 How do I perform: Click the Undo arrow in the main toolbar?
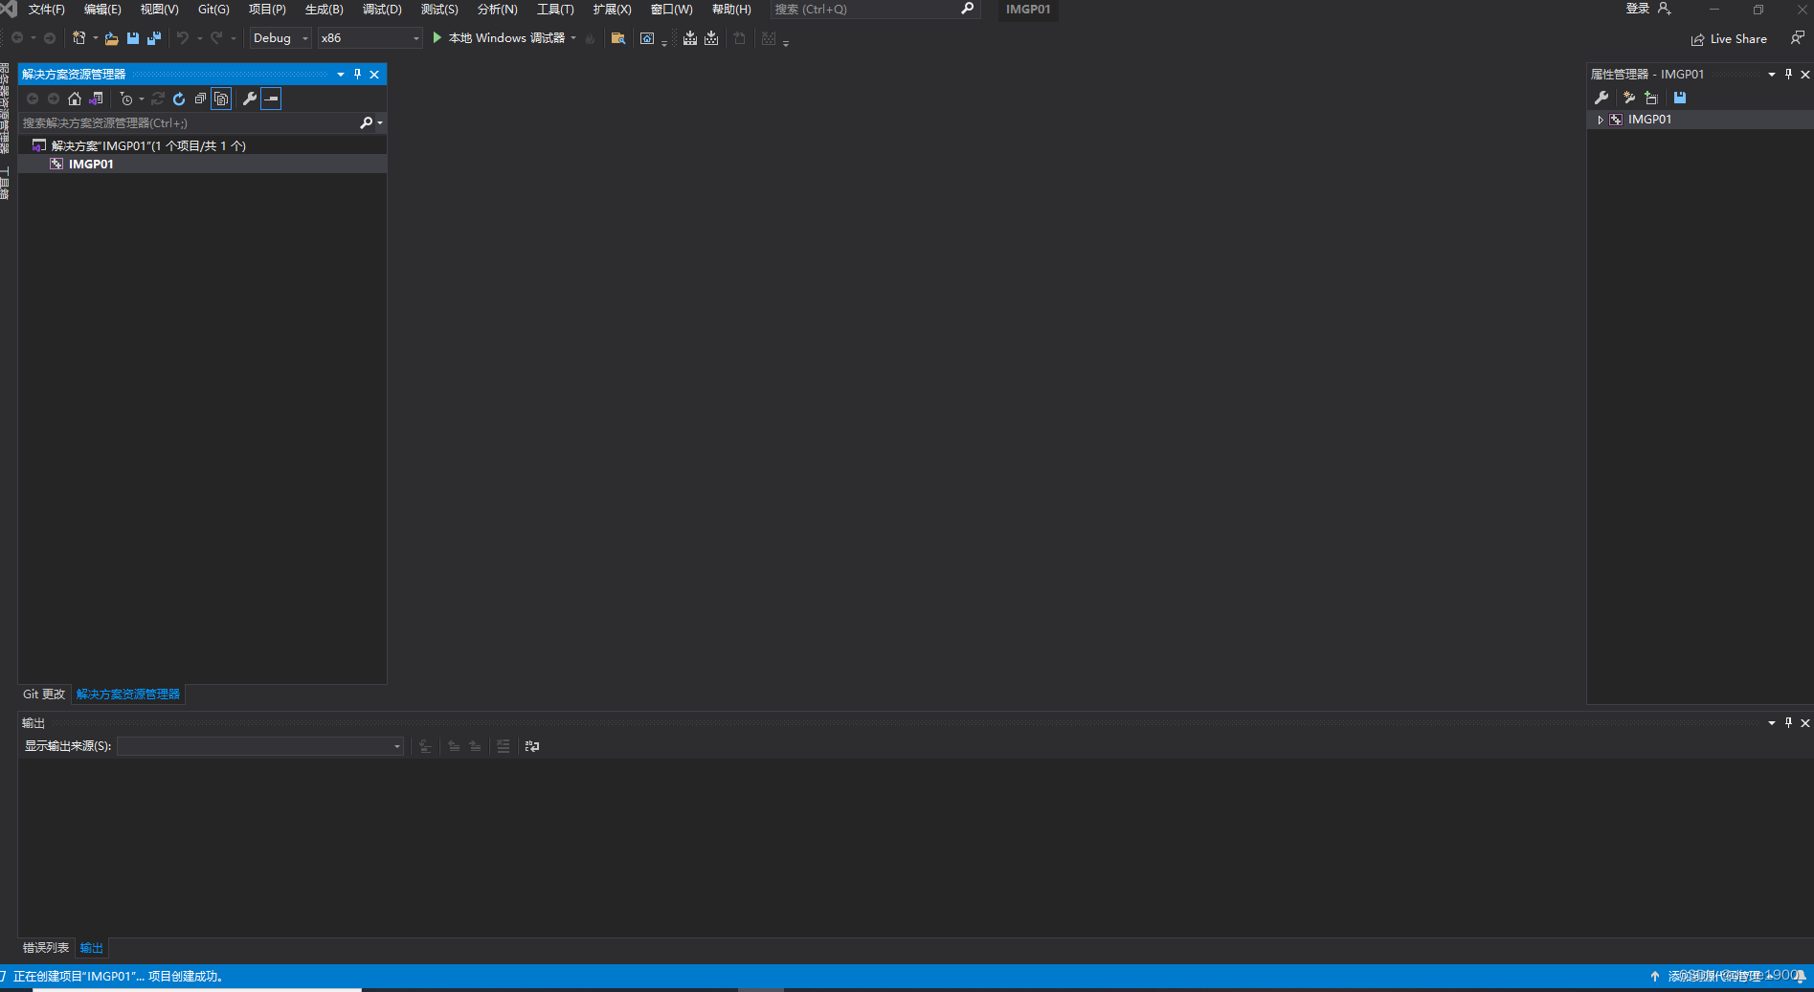pos(182,38)
